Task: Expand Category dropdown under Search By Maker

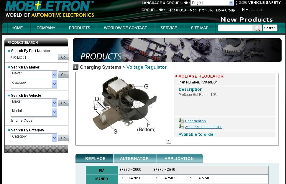Action: click(x=34, y=84)
